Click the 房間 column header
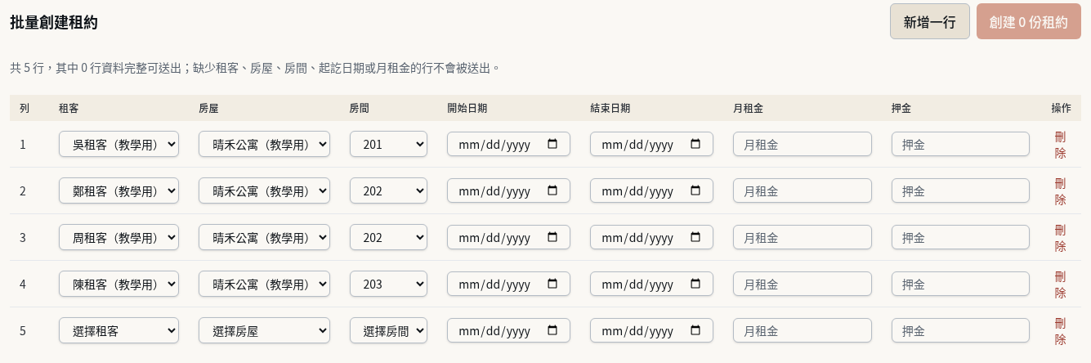 (360, 108)
